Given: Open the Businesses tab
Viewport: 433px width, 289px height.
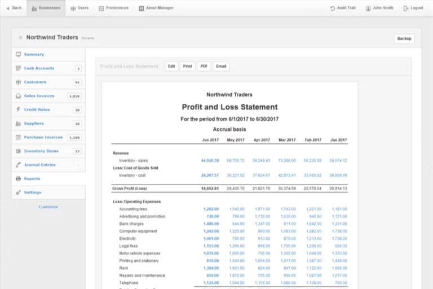Looking at the screenshot, I should pyautogui.click(x=46, y=8).
